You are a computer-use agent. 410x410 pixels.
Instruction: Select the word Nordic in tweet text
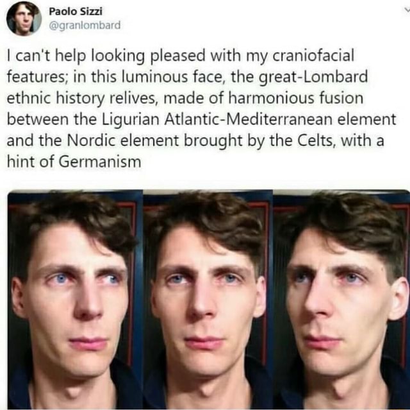click(x=91, y=141)
